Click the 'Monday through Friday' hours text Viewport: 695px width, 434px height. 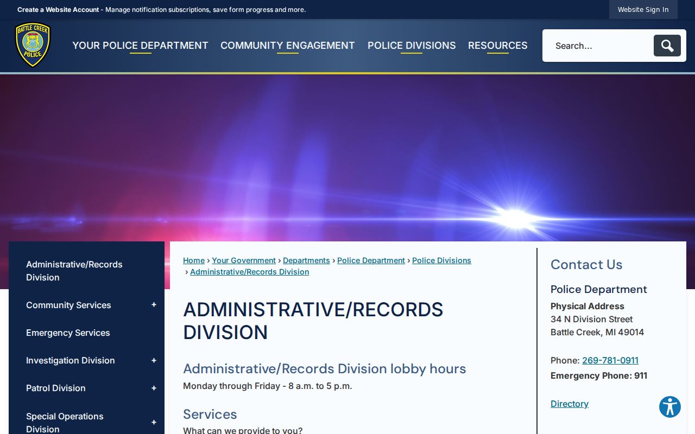[268, 386]
